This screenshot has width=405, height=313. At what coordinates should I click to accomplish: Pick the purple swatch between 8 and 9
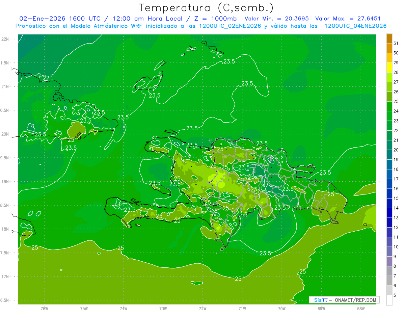389,261
